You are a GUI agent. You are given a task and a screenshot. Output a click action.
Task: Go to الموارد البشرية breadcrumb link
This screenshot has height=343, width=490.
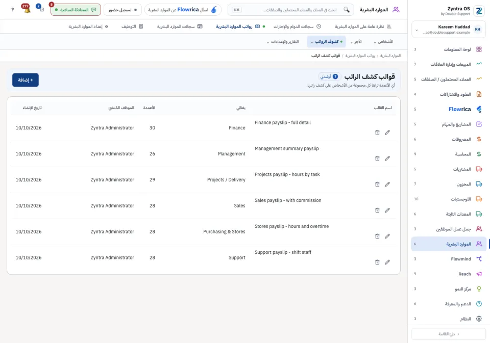[390, 56]
